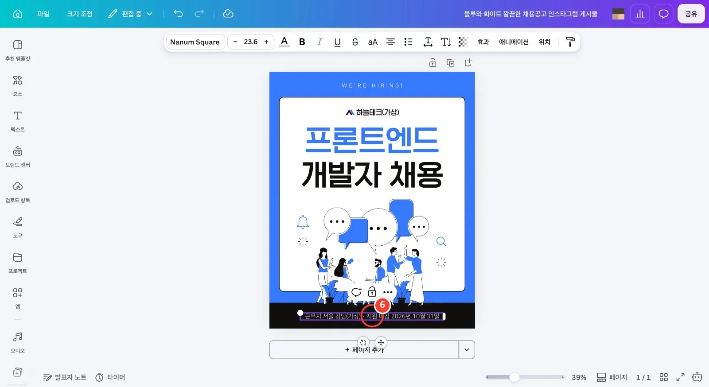Open the 타이머 timer

110,377
